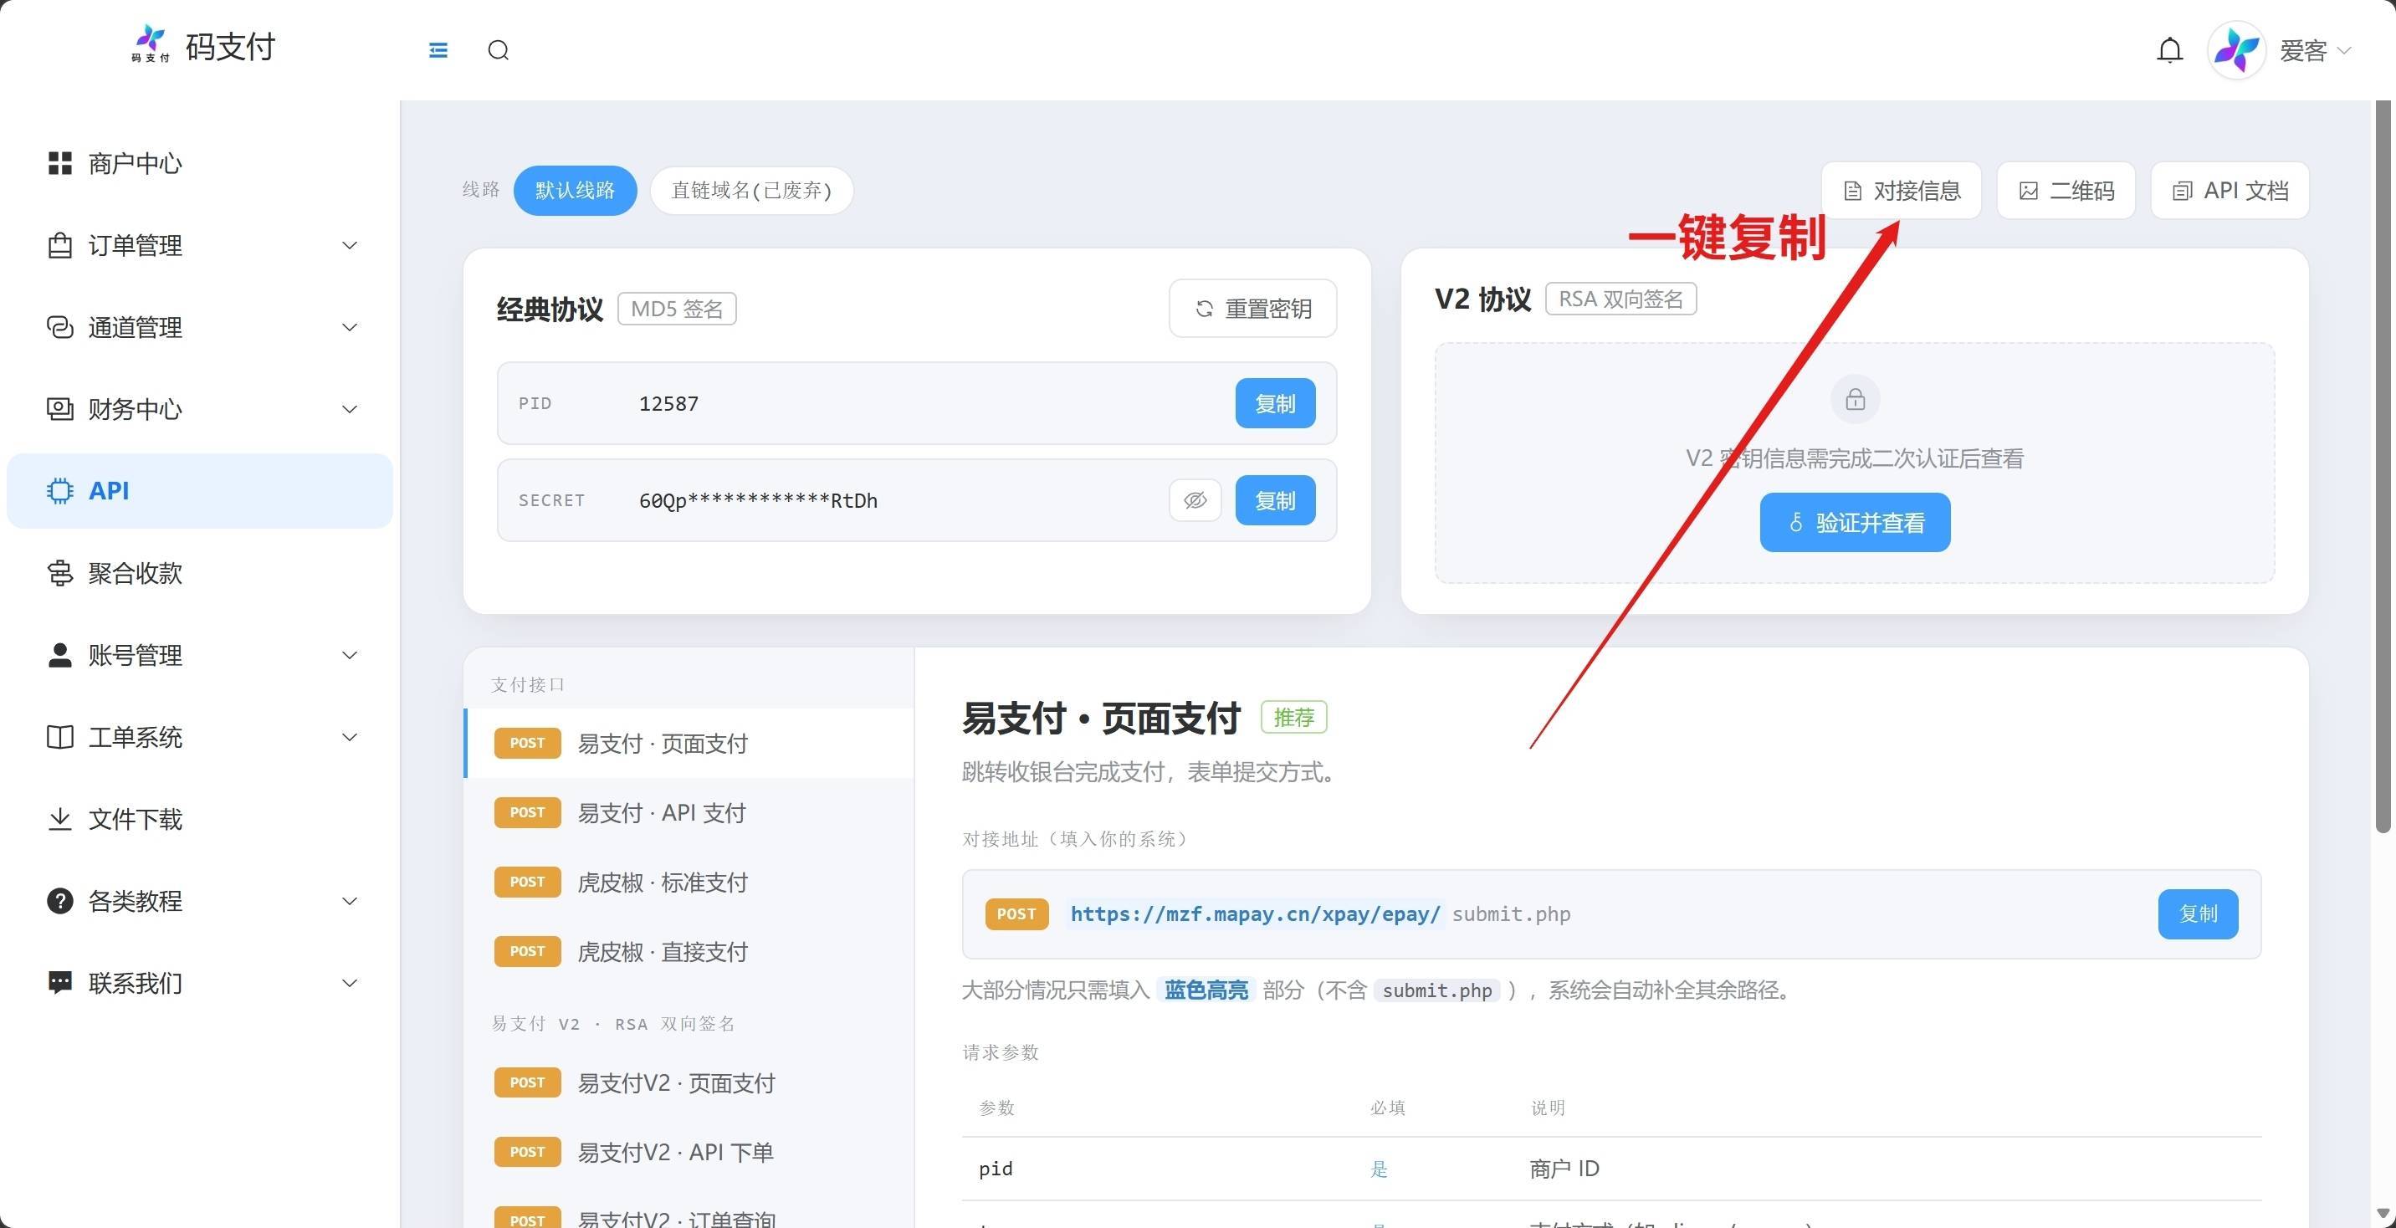
Task: Expand 通道管理 chevron
Action: pyautogui.click(x=350, y=327)
